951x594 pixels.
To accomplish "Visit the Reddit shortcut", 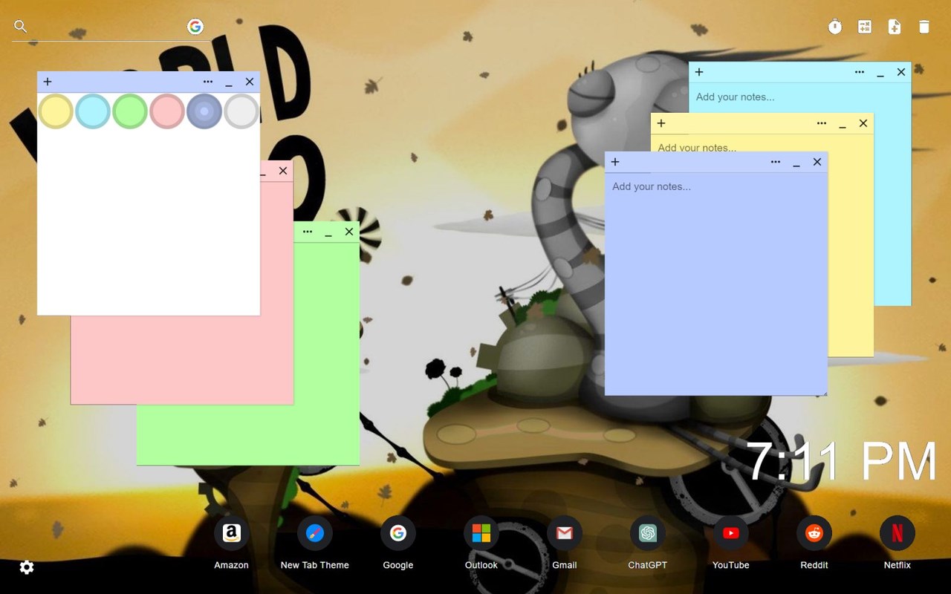I will tap(814, 533).
